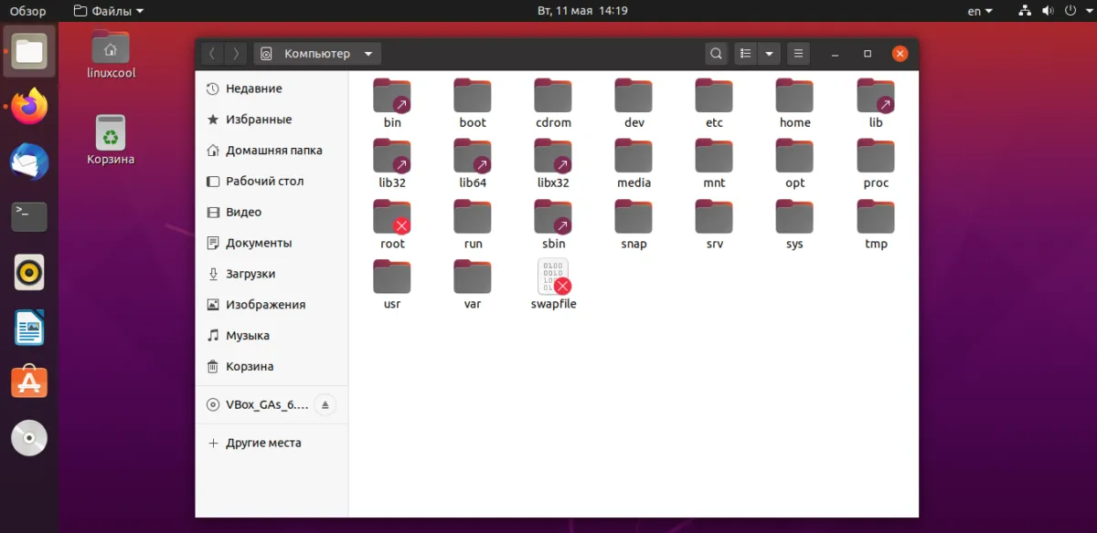This screenshot has width=1097, height=533.
Task: Open the proc folder
Action: click(876, 163)
